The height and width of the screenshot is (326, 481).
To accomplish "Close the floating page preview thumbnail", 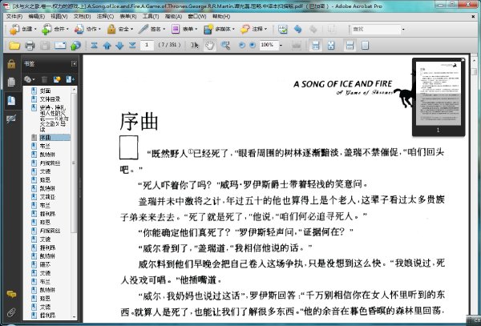I will (x=463, y=60).
